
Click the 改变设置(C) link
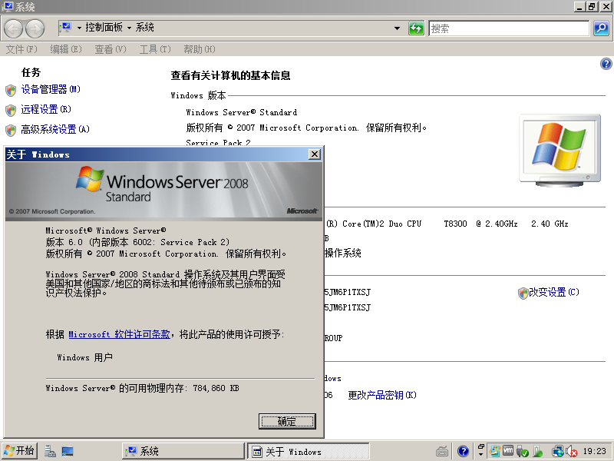(x=553, y=293)
